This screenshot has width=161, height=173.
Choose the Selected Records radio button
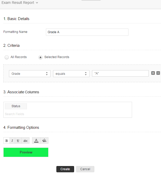(x=41, y=57)
